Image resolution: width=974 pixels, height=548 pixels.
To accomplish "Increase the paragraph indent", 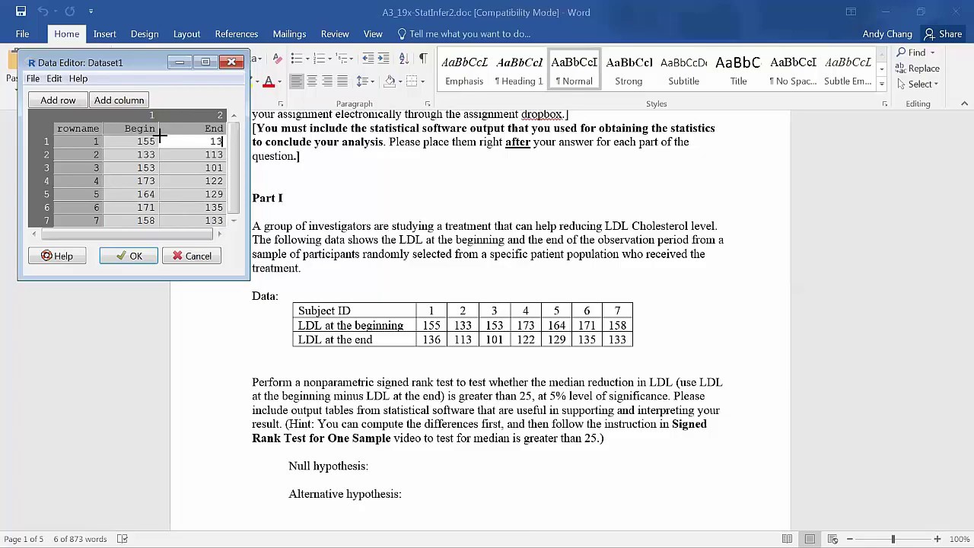I will (x=384, y=59).
